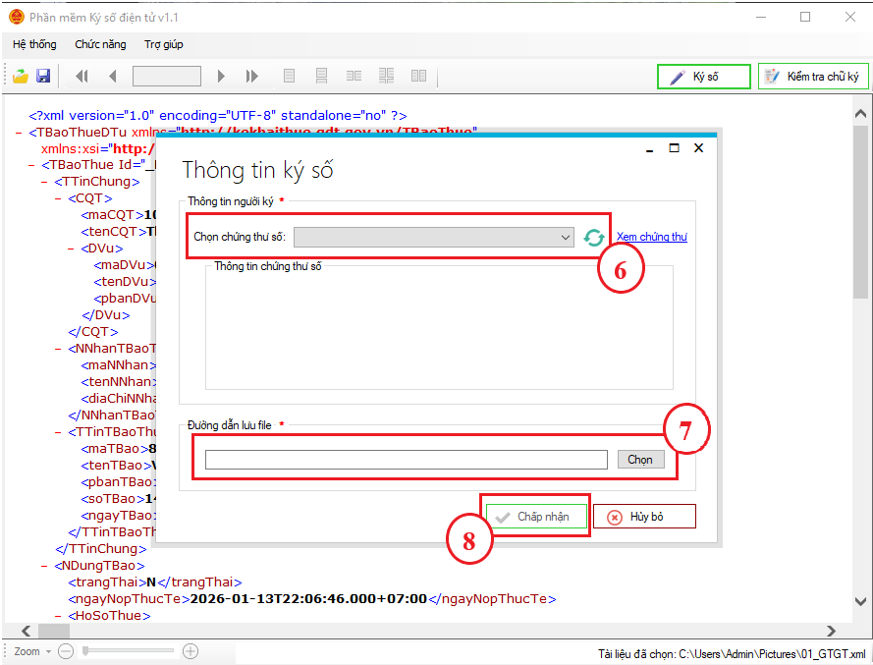Click the Đường dẫn lưu file input field
Image resolution: width=873 pixels, height=665 pixels.
click(x=406, y=460)
